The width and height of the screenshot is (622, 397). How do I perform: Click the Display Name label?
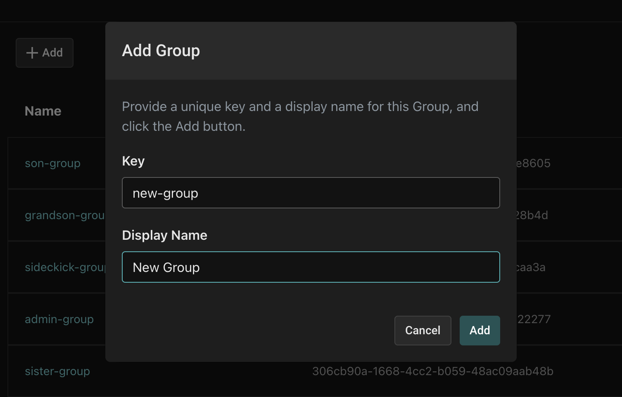[x=164, y=235]
